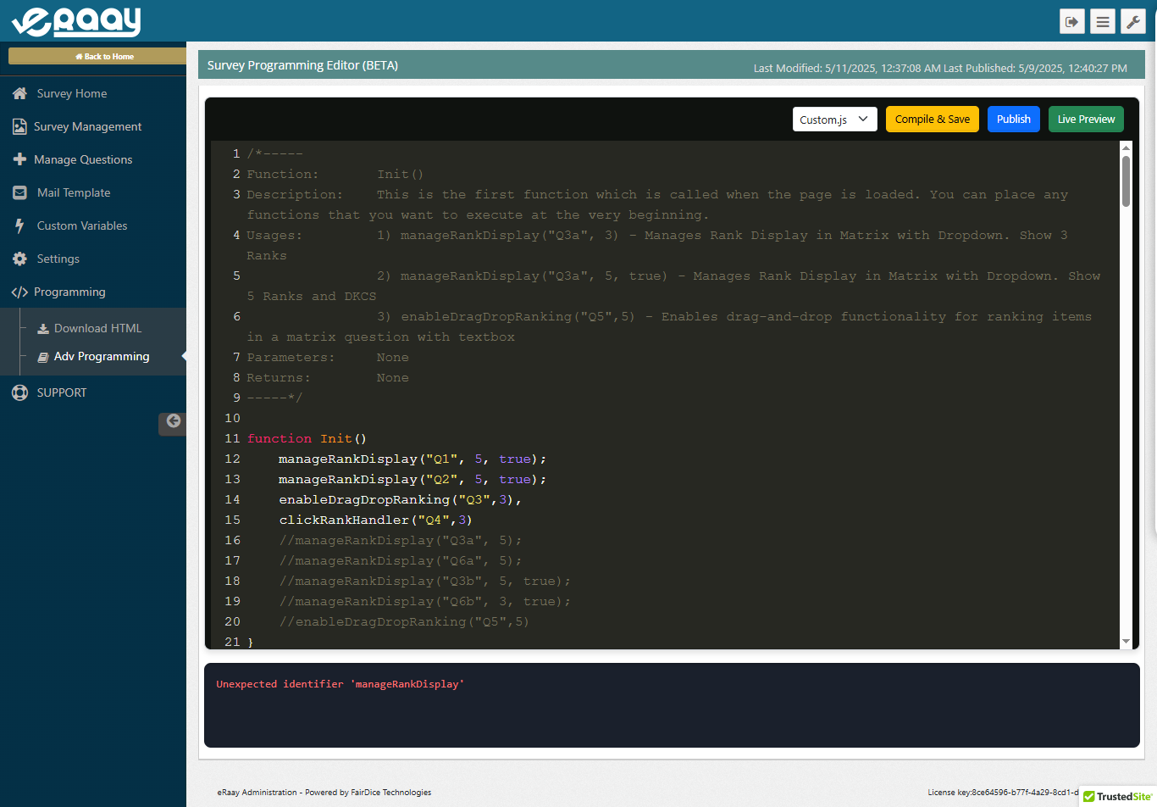Image resolution: width=1157 pixels, height=807 pixels.
Task: Click the logout icon button in header
Action: tap(1072, 21)
